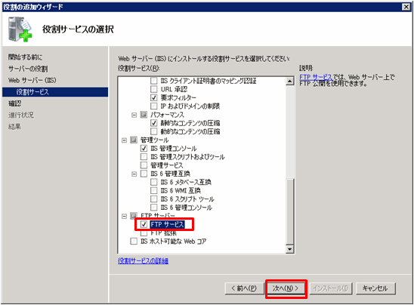Open the FTP サービス link in description
The height and width of the screenshot is (305, 414).
pyautogui.click(x=316, y=77)
